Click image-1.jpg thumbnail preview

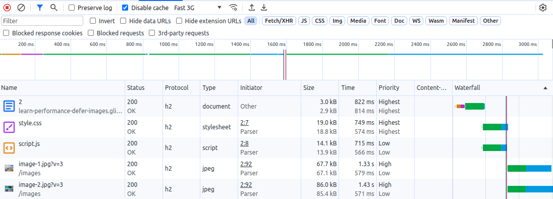9,168
